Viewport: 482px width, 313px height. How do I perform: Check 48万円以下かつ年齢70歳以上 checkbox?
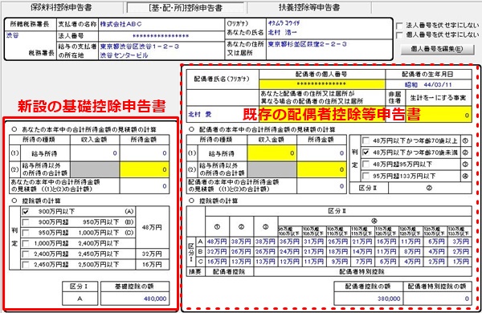pos(366,140)
